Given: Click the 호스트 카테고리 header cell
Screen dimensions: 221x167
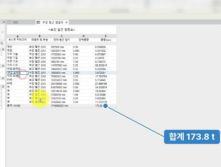Looking at the screenshot, I should click(18, 40).
